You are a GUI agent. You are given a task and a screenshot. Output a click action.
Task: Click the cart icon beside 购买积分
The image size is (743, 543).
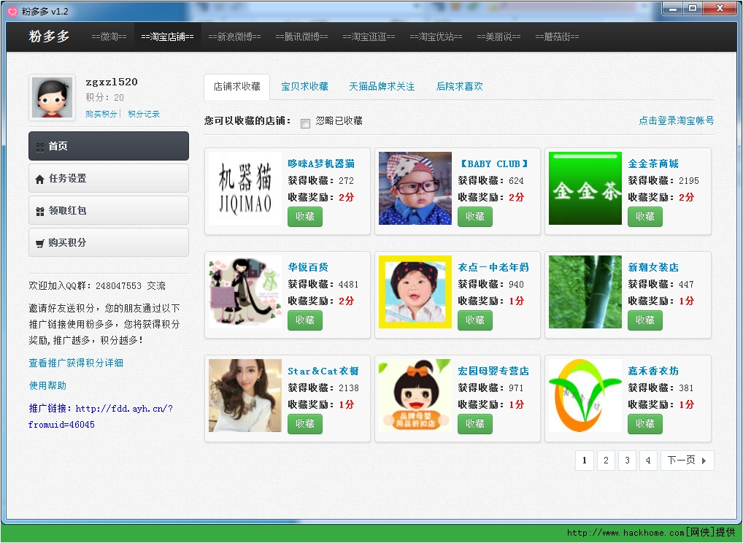click(x=40, y=244)
